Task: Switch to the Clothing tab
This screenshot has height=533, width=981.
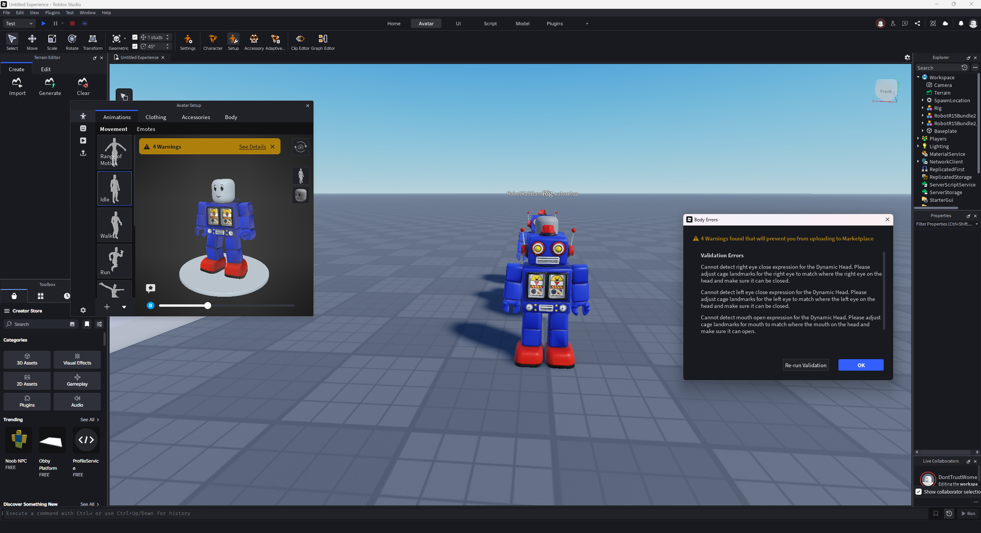Action: pos(156,117)
